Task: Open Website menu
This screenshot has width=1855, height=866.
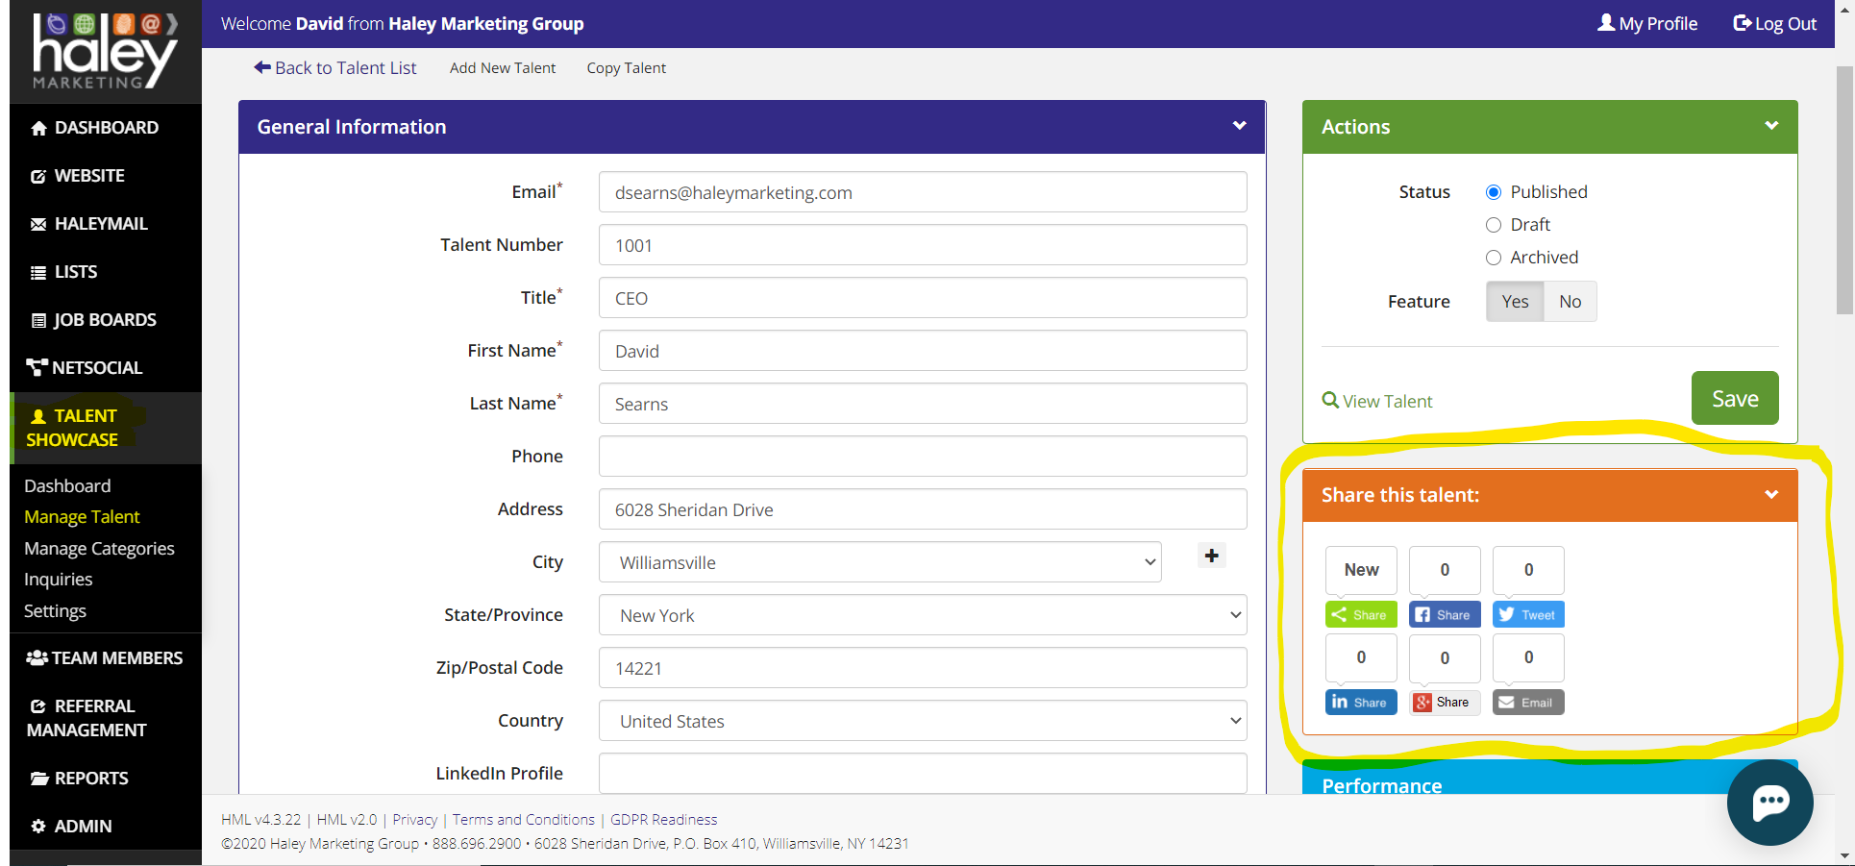Action: coord(106,176)
